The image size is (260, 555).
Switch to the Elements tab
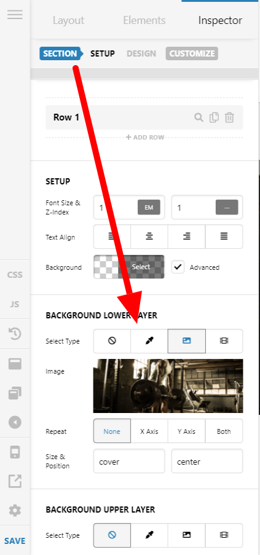click(144, 20)
